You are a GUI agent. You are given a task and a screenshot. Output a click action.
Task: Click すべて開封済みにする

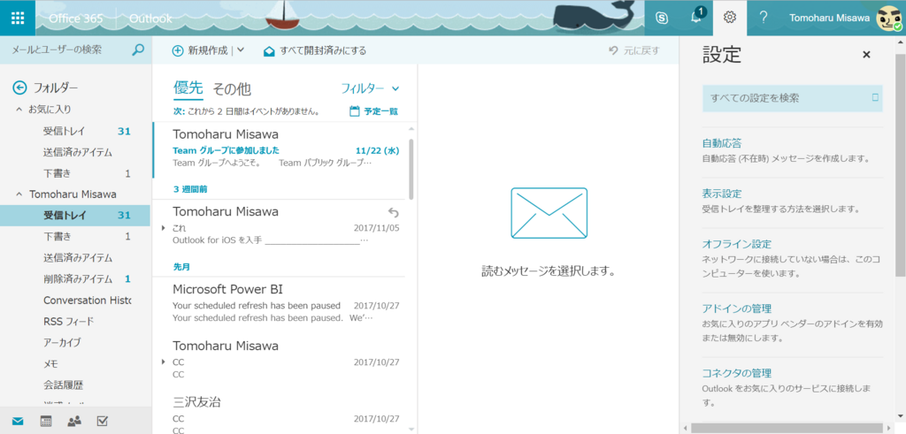[x=314, y=50]
